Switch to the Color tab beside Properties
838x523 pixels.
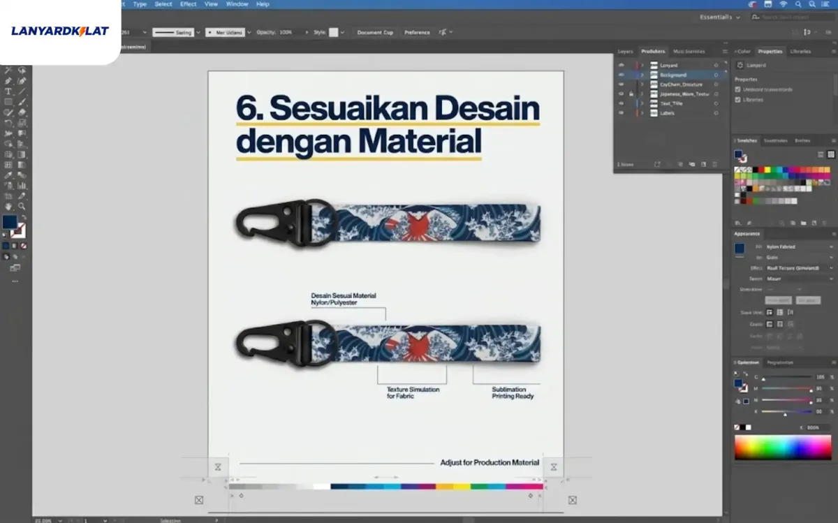pos(744,52)
